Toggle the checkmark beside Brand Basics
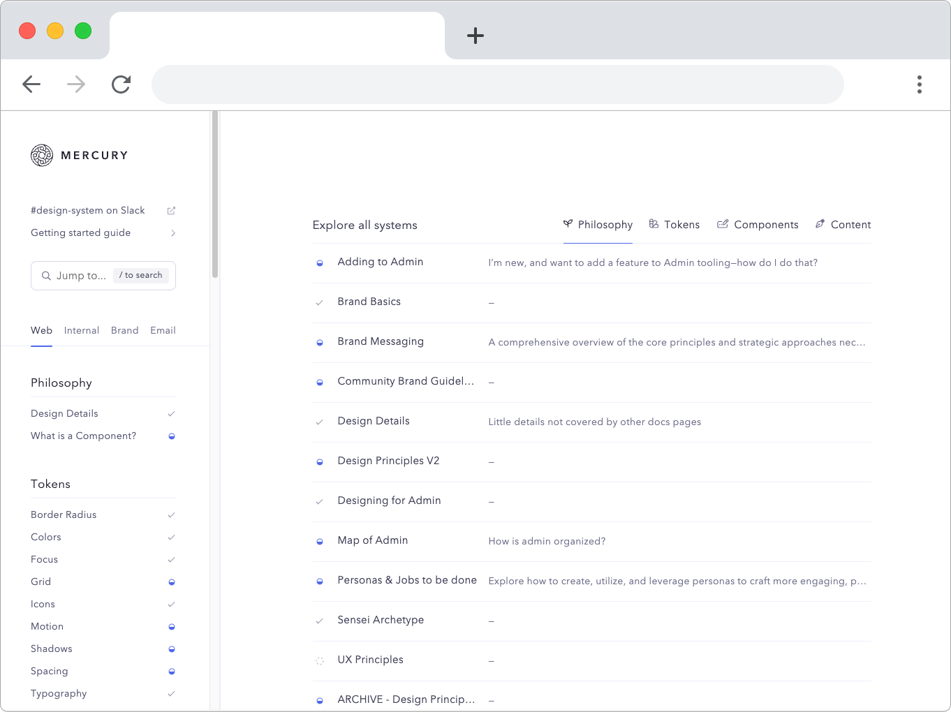 pyautogui.click(x=320, y=302)
